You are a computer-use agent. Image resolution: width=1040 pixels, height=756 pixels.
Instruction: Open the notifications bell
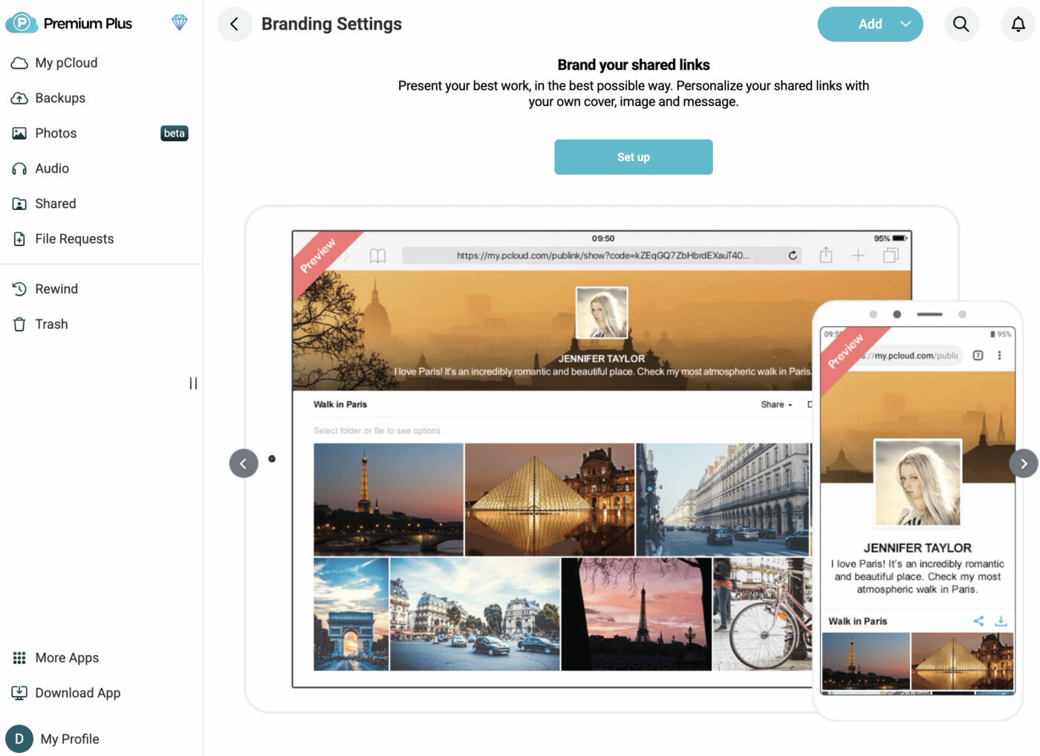coord(1018,25)
